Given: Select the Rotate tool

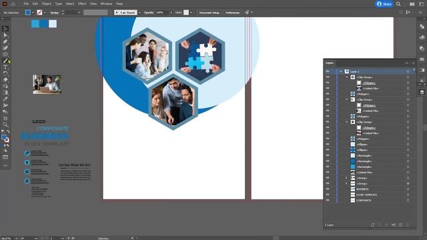Looking at the screenshot, I should pyautogui.click(x=5, y=73).
